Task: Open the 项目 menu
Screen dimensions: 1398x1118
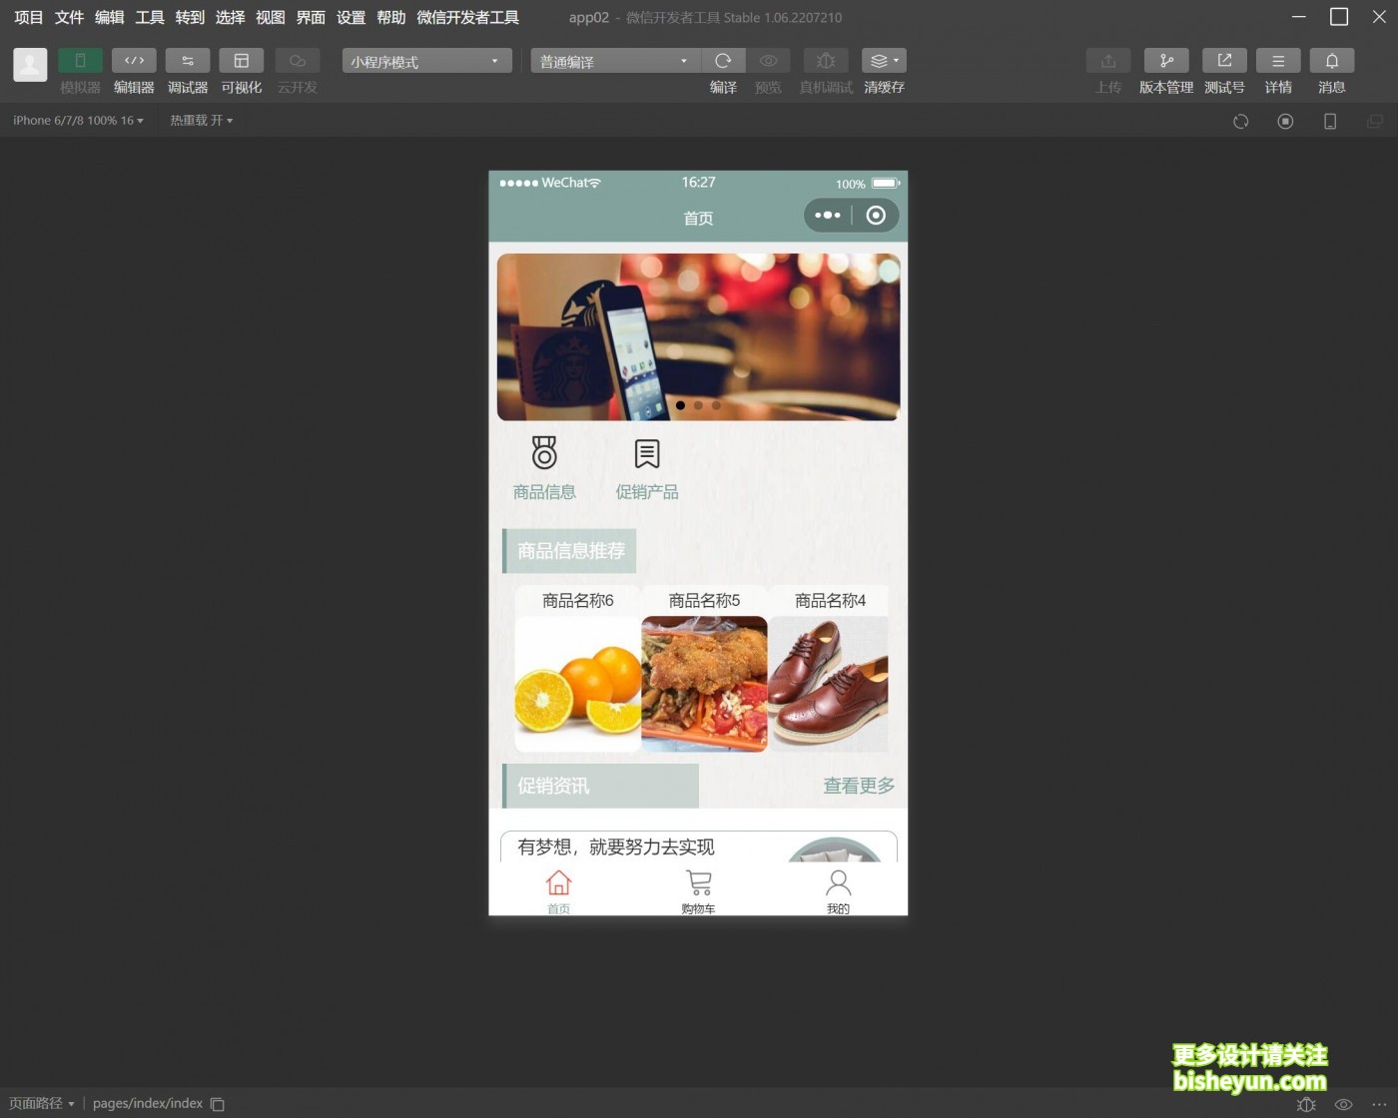Action: pos(29,18)
